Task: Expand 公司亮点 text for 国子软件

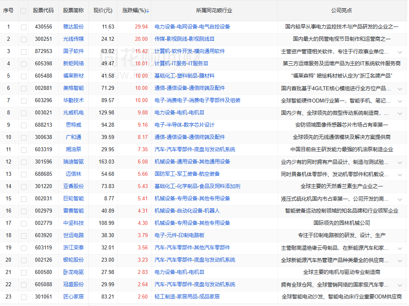Action: [x=400, y=52]
